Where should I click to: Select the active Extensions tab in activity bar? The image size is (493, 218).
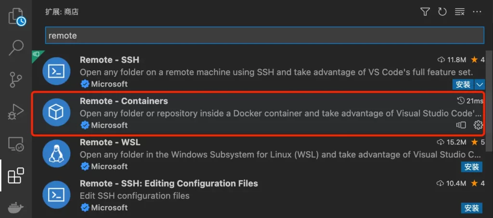point(16,176)
